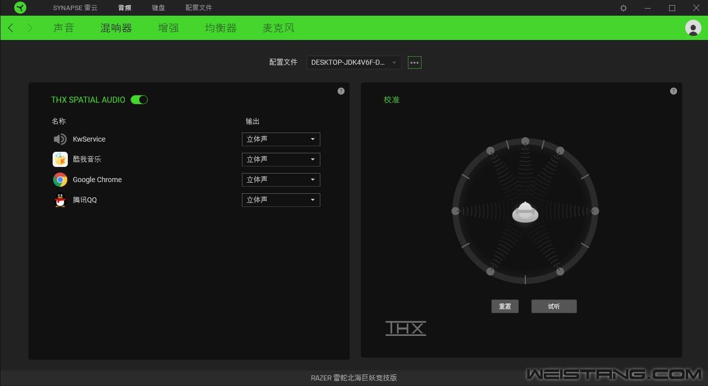
Task: Click the THX logo
Action: tap(406, 328)
